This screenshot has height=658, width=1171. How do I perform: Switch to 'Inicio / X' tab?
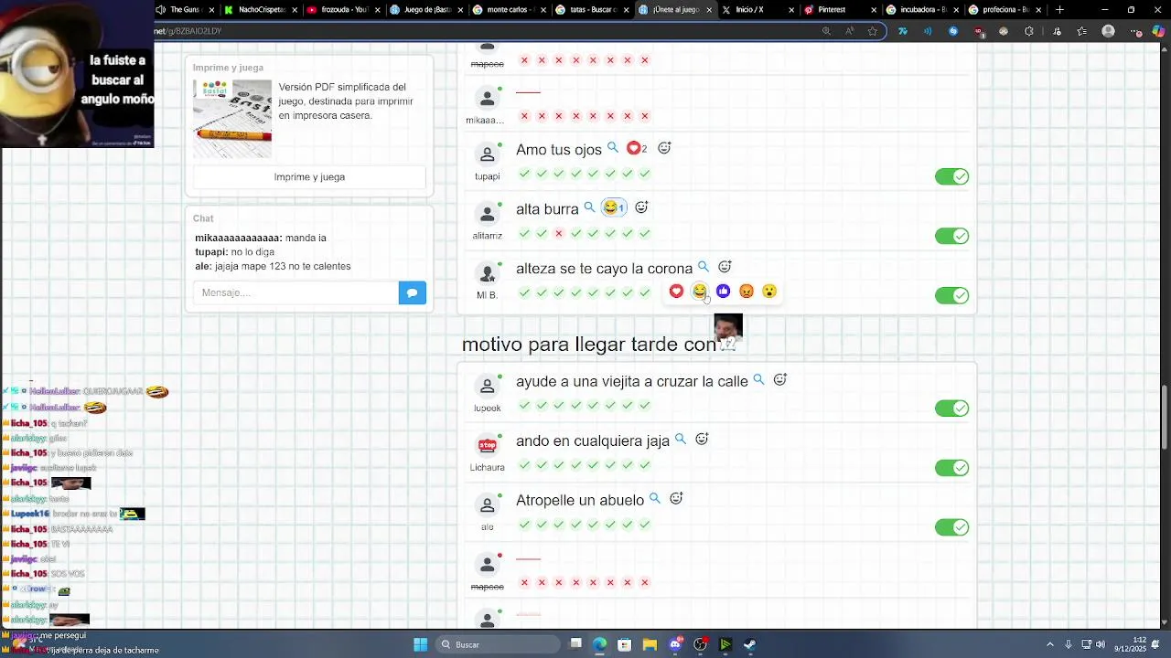click(x=757, y=10)
